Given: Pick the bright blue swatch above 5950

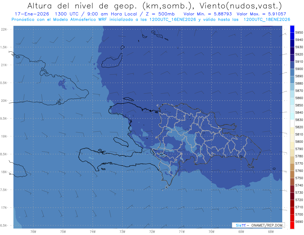Looking at the screenshot, I should click(x=292, y=29).
